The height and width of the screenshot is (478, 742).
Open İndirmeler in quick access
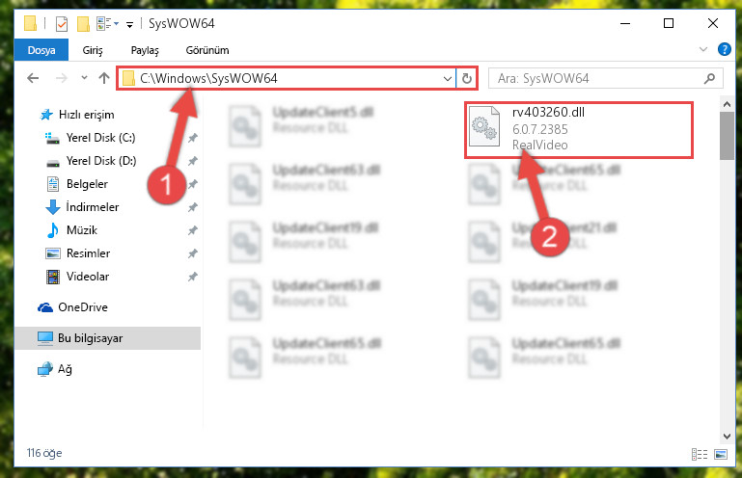click(x=93, y=207)
